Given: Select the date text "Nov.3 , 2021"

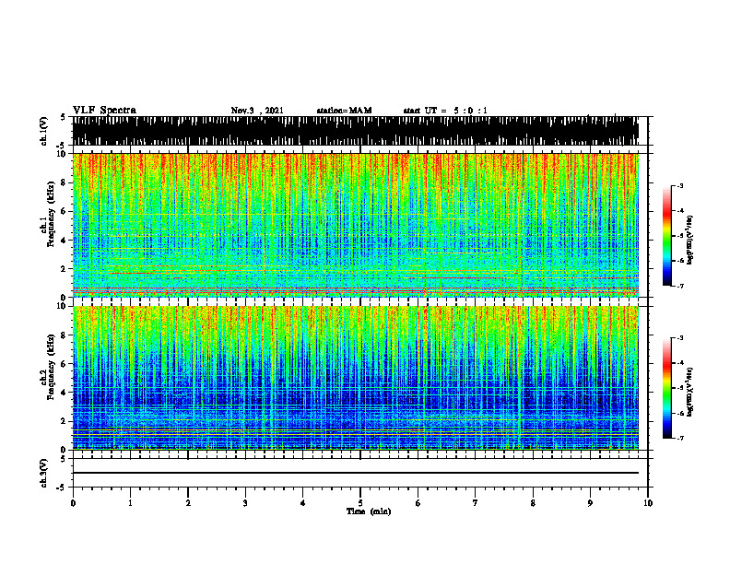Looking at the screenshot, I should [x=257, y=111].
